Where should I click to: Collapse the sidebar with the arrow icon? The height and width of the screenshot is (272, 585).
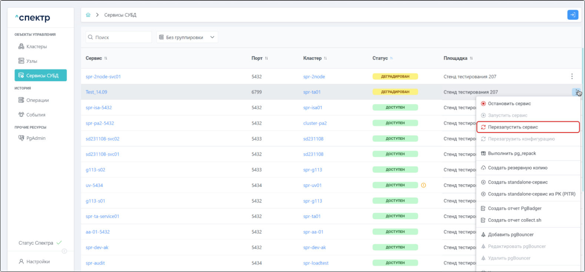coord(64,251)
